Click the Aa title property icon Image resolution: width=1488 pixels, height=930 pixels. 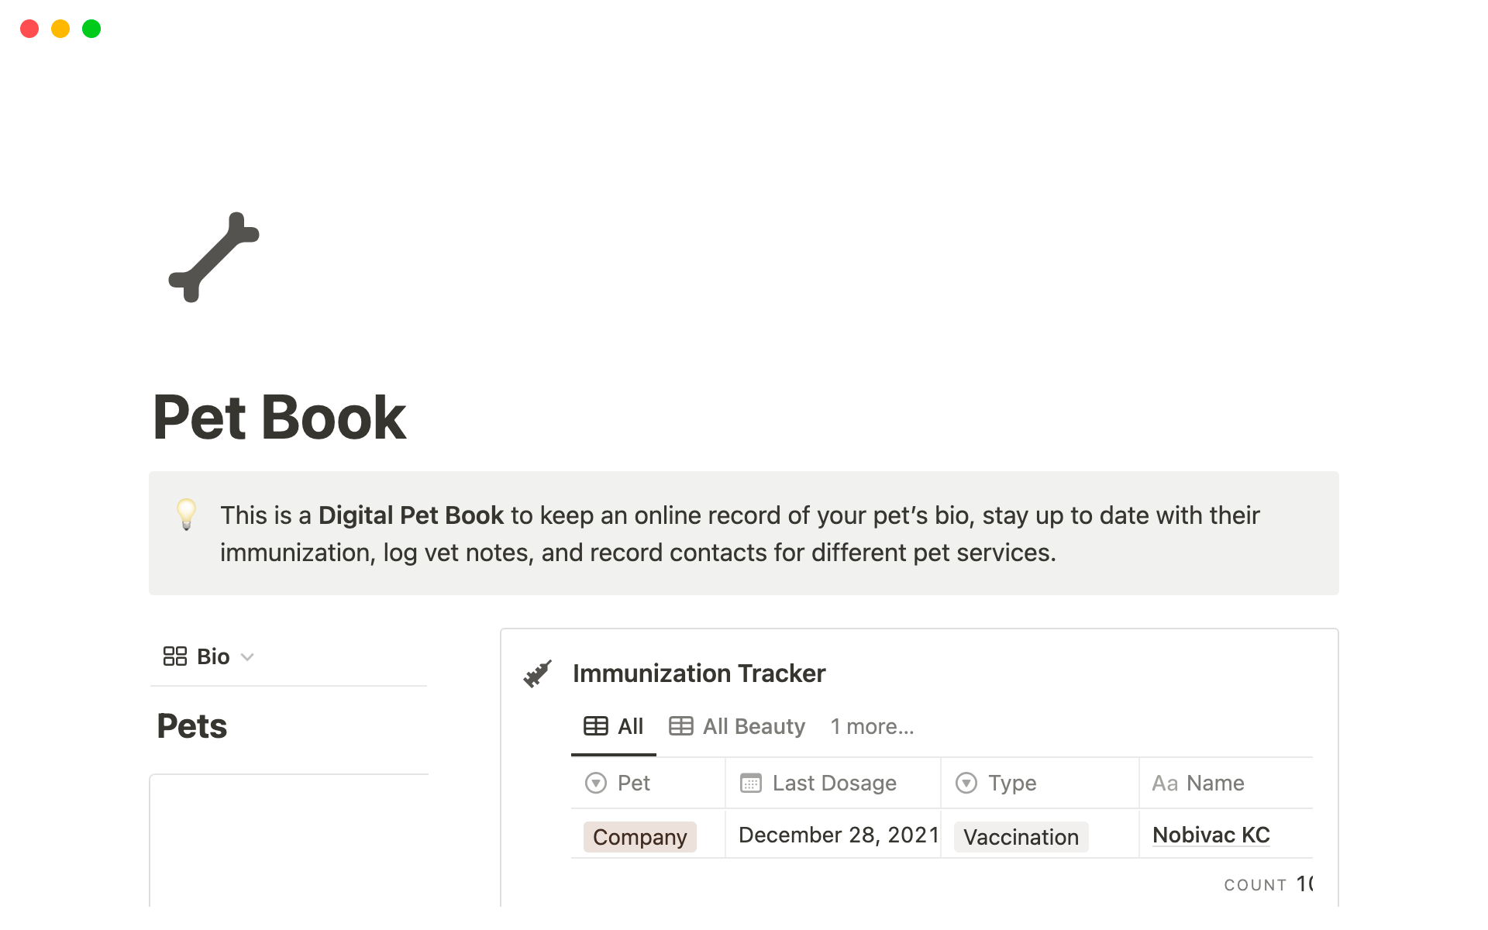pyautogui.click(x=1164, y=783)
